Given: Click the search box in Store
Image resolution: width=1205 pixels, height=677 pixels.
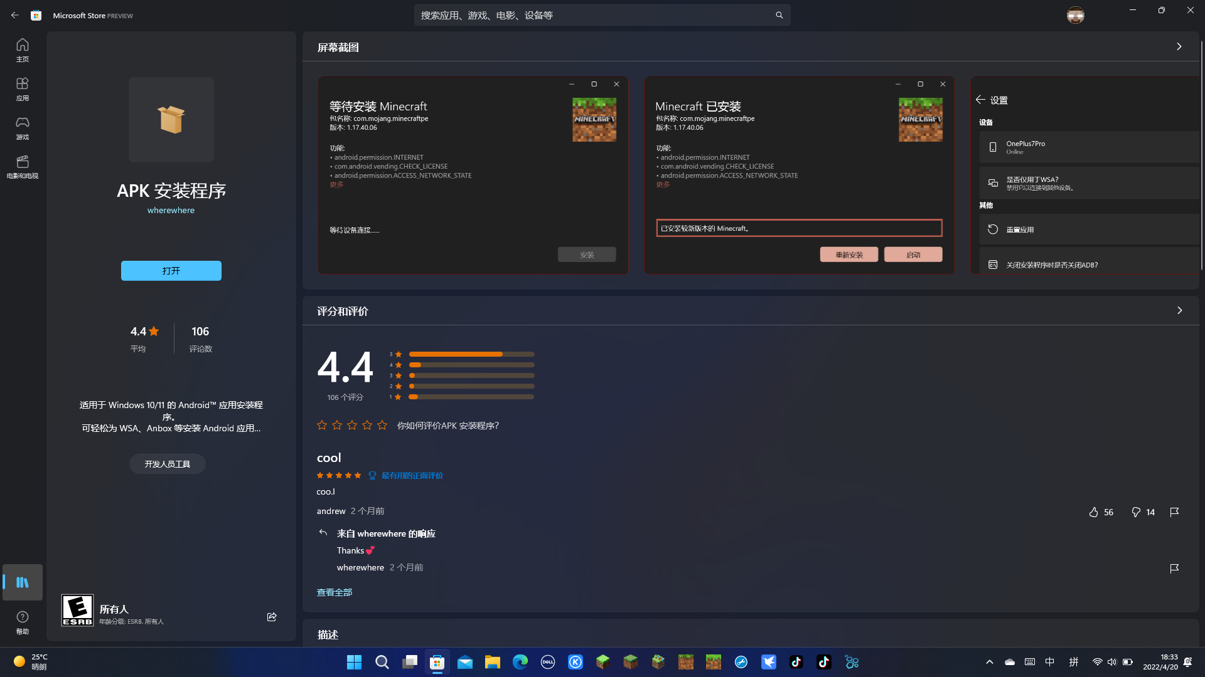Looking at the screenshot, I should [602, 15].
